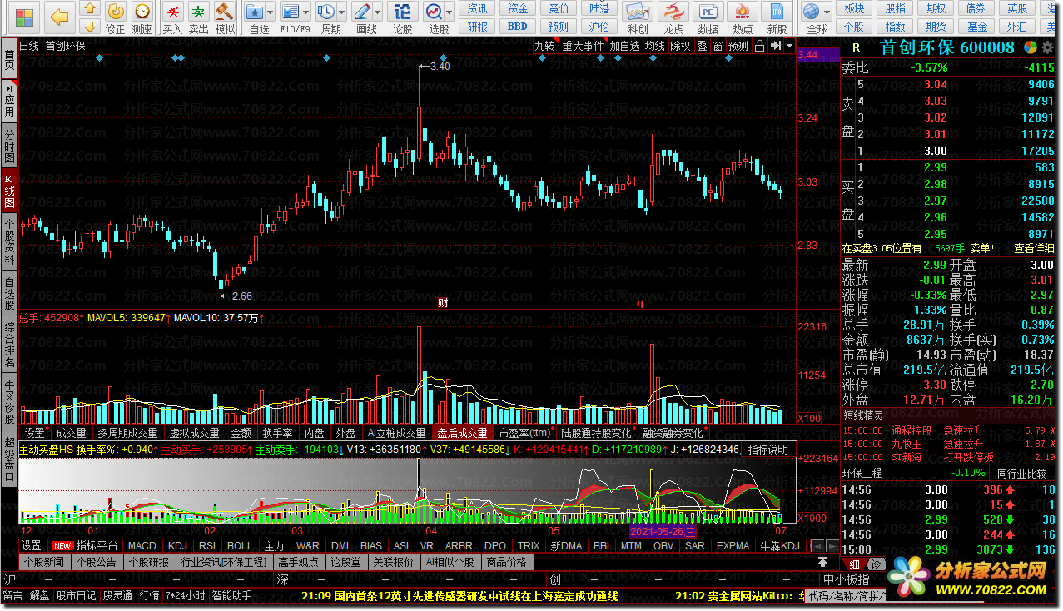Open the 修正 correction tool
This screenshot has width=1063, height=611.
click(x=117, y=12)
